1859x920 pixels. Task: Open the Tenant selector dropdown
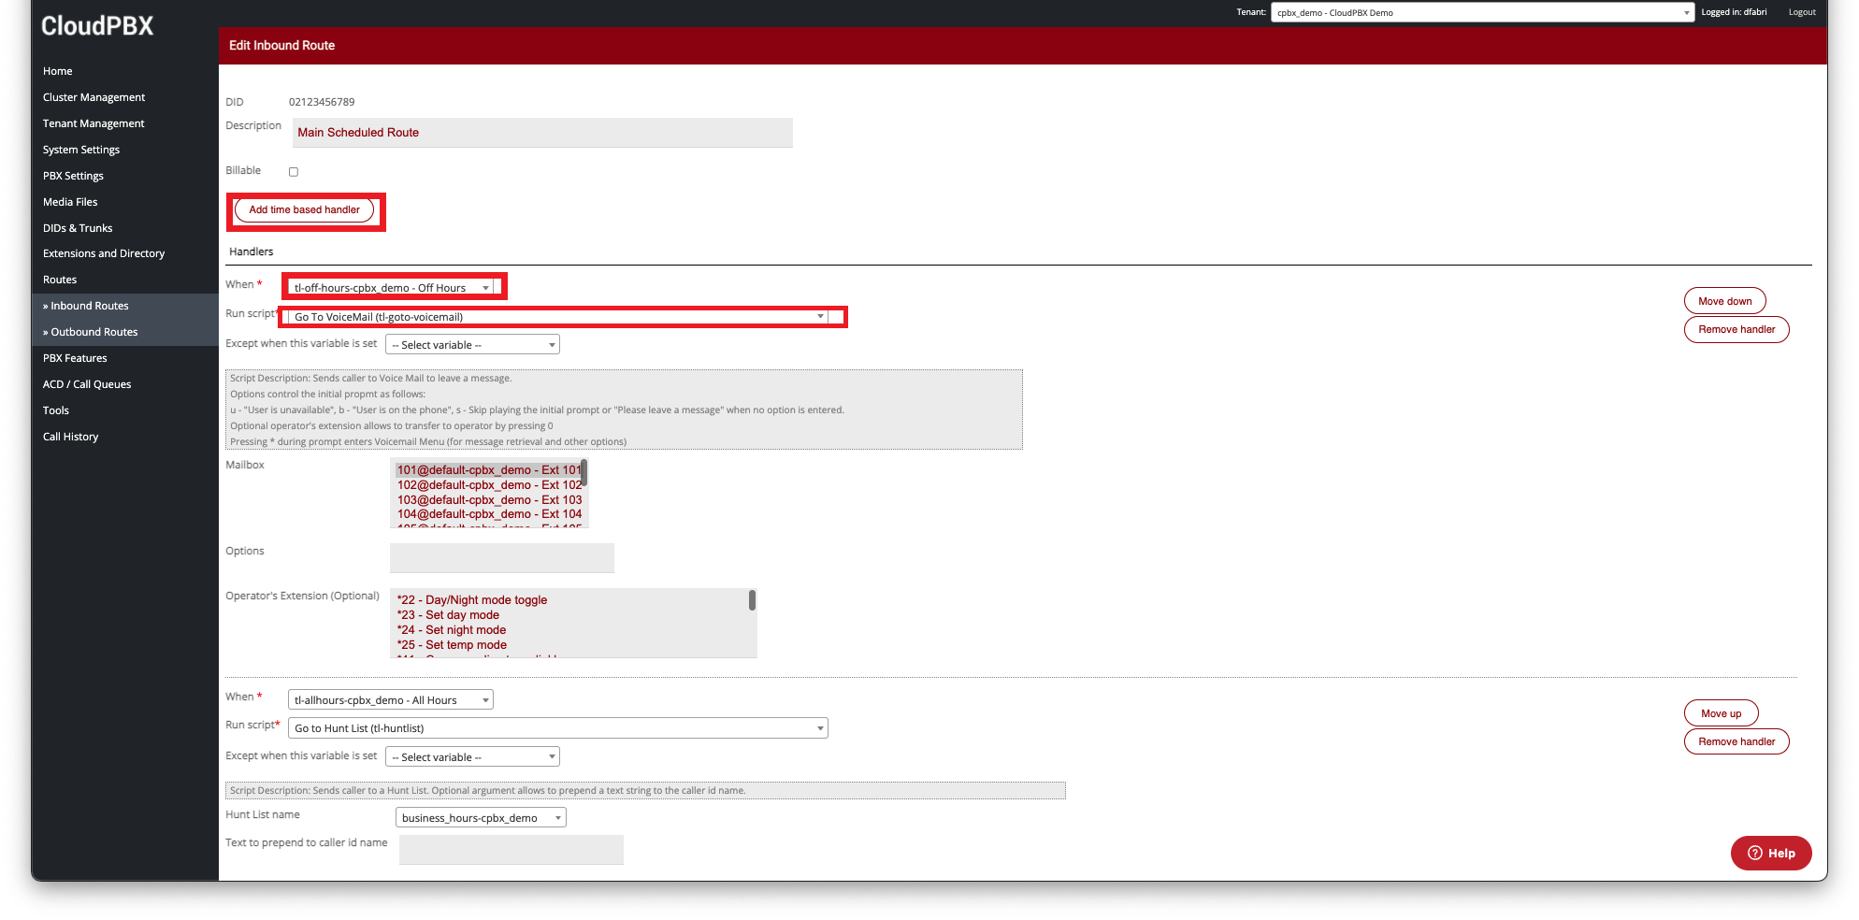click(1482, 12)
